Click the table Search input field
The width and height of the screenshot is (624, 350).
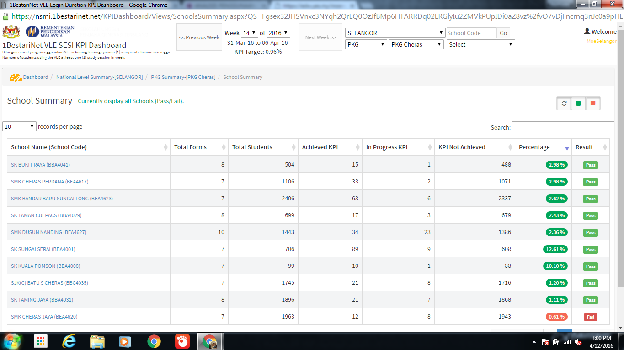point(563,127)
